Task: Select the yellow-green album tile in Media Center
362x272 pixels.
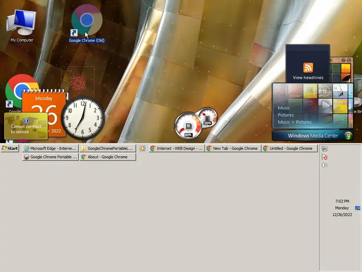Action: pyautogui.click(x=310, y=91)
